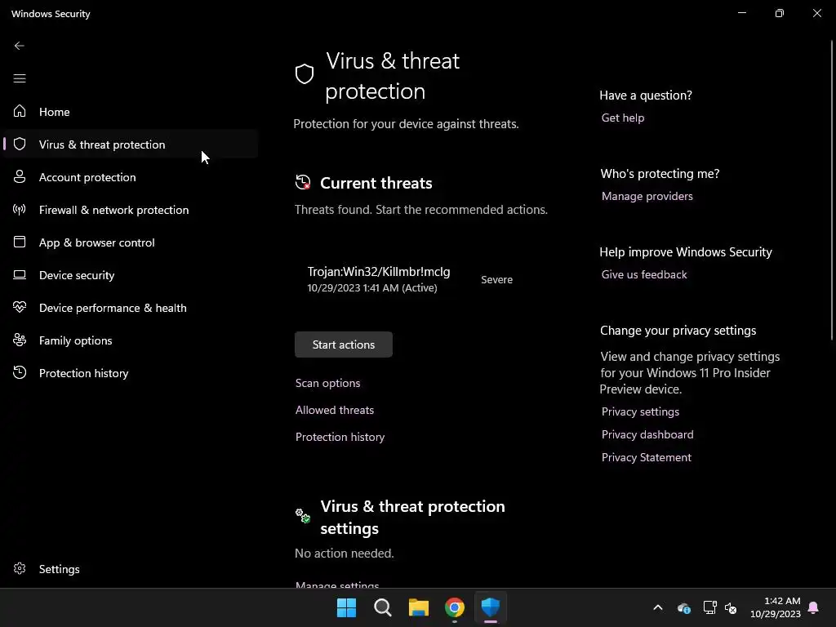Select Account protection menu item
Image resolution: width=836 pixels, height=627 pixels.
click(131, 177)
